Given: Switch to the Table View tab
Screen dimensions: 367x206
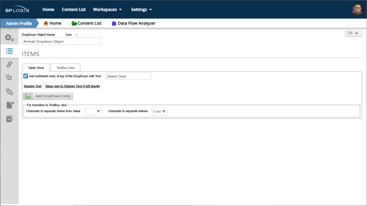Looking at the screenshot, I should tap(36, 68).
